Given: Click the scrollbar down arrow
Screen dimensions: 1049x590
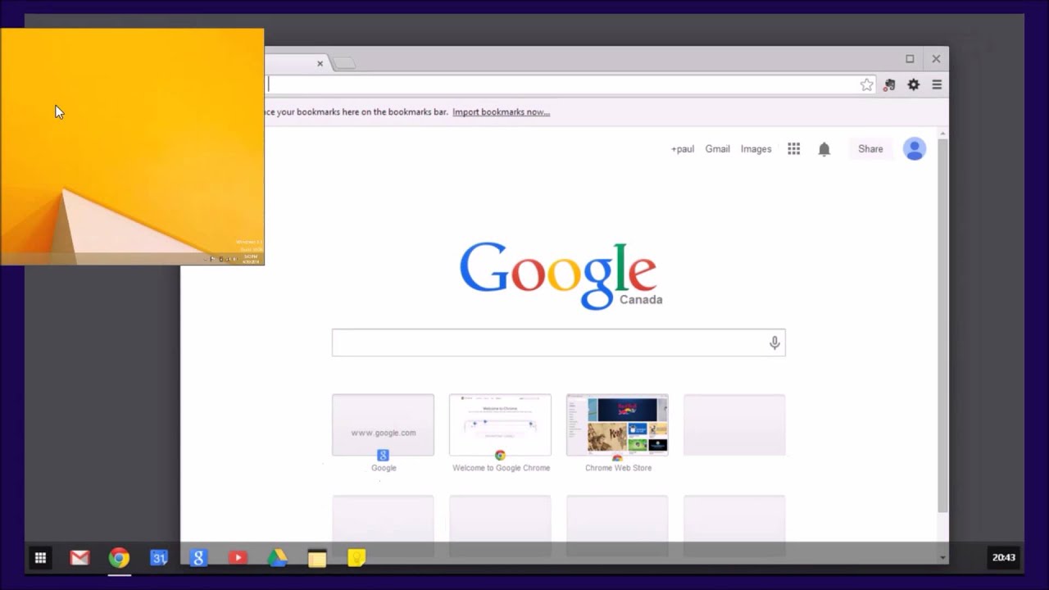Looking at the screenshot, I should tap(942, 557).
